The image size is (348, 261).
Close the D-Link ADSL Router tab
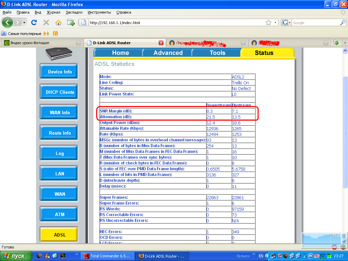click(x=161, y=43)
